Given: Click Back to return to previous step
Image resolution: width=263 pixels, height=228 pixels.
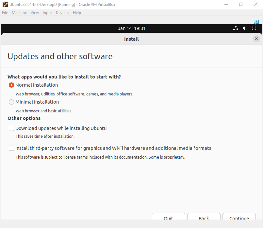Looking at the screenshot, I should [204, 218].
